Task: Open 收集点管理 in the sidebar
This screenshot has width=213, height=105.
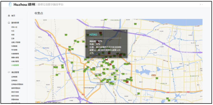Action: (x=15, y=61)
